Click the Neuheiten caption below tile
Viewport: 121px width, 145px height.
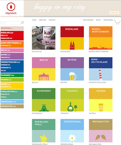(37, 51)
